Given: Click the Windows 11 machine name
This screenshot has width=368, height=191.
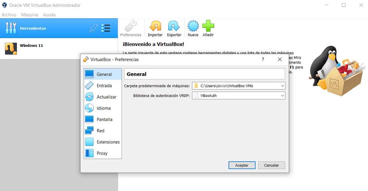Looking at the screenshot, I should click(x=31, y=46).
